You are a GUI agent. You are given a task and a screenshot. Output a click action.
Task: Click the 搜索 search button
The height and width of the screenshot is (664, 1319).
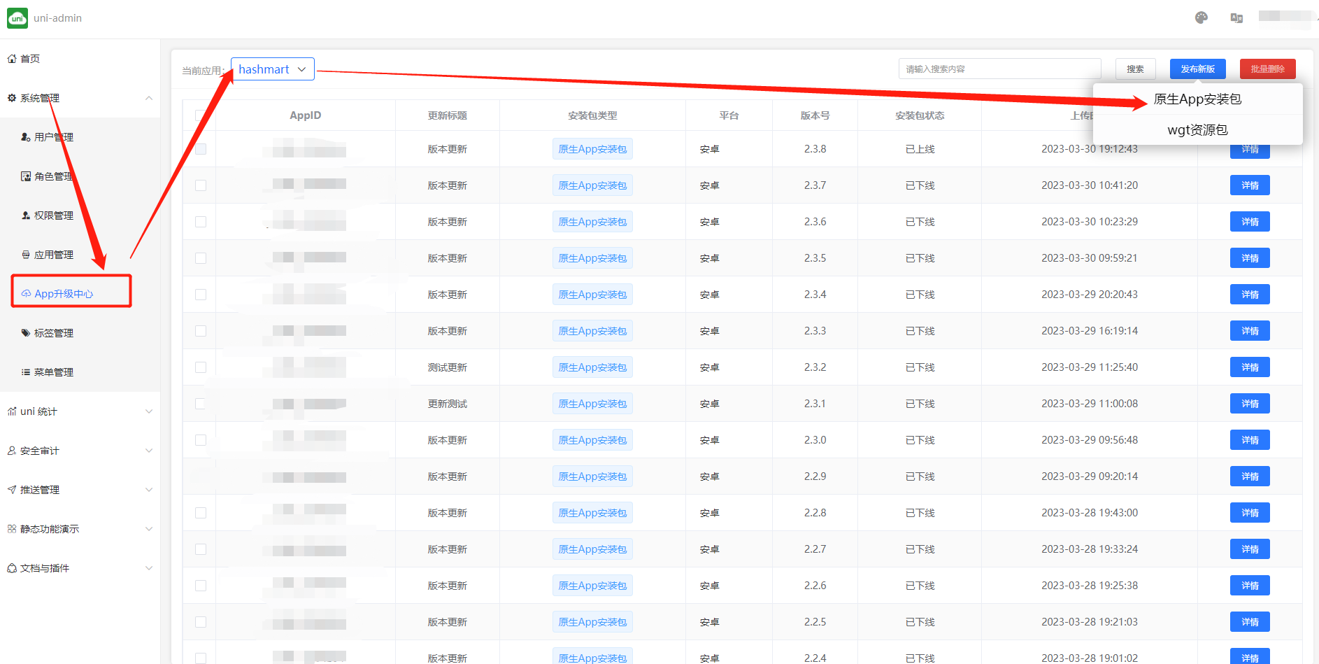1135,69
